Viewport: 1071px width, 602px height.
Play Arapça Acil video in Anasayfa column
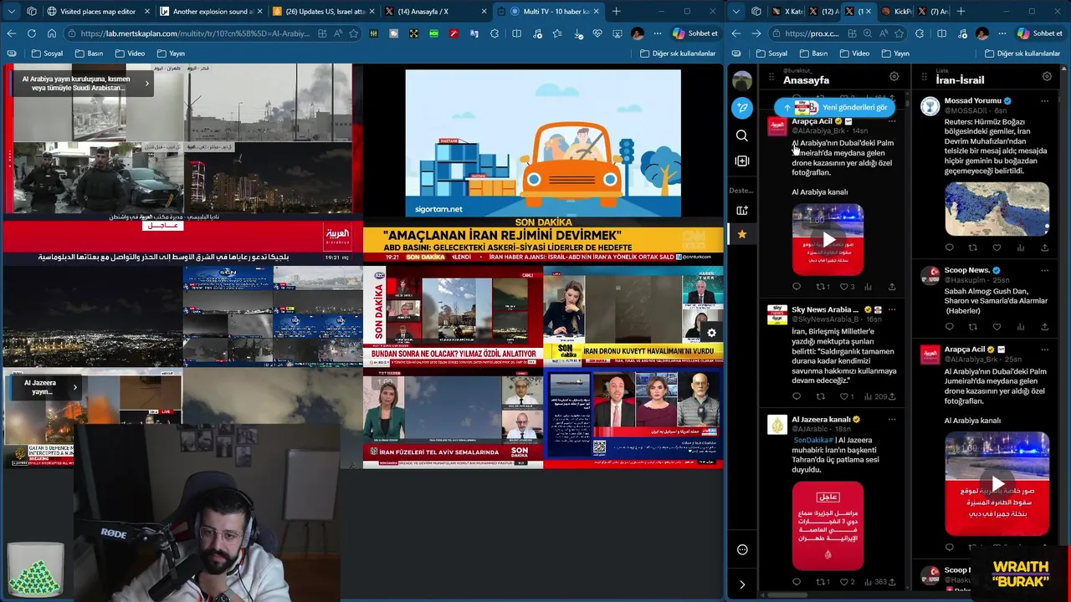pos(828,239)
